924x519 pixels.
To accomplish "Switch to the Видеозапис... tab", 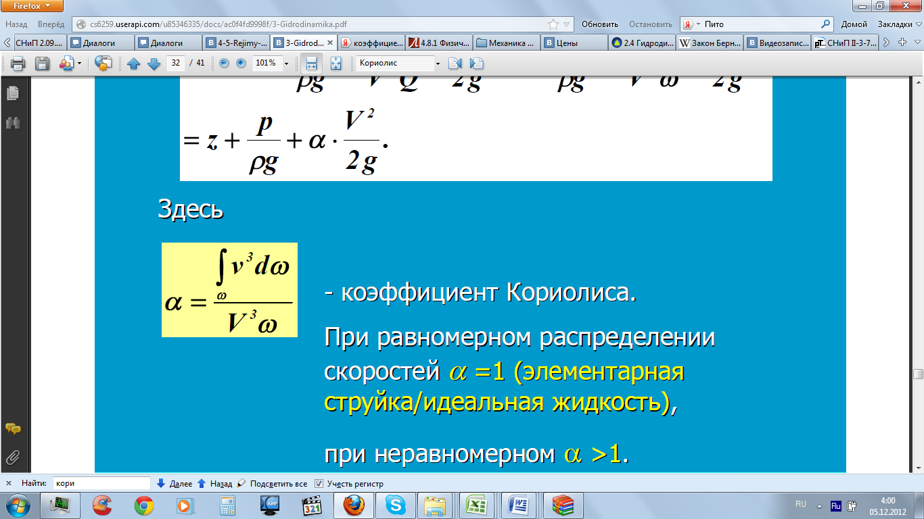I will pos(777,43).
